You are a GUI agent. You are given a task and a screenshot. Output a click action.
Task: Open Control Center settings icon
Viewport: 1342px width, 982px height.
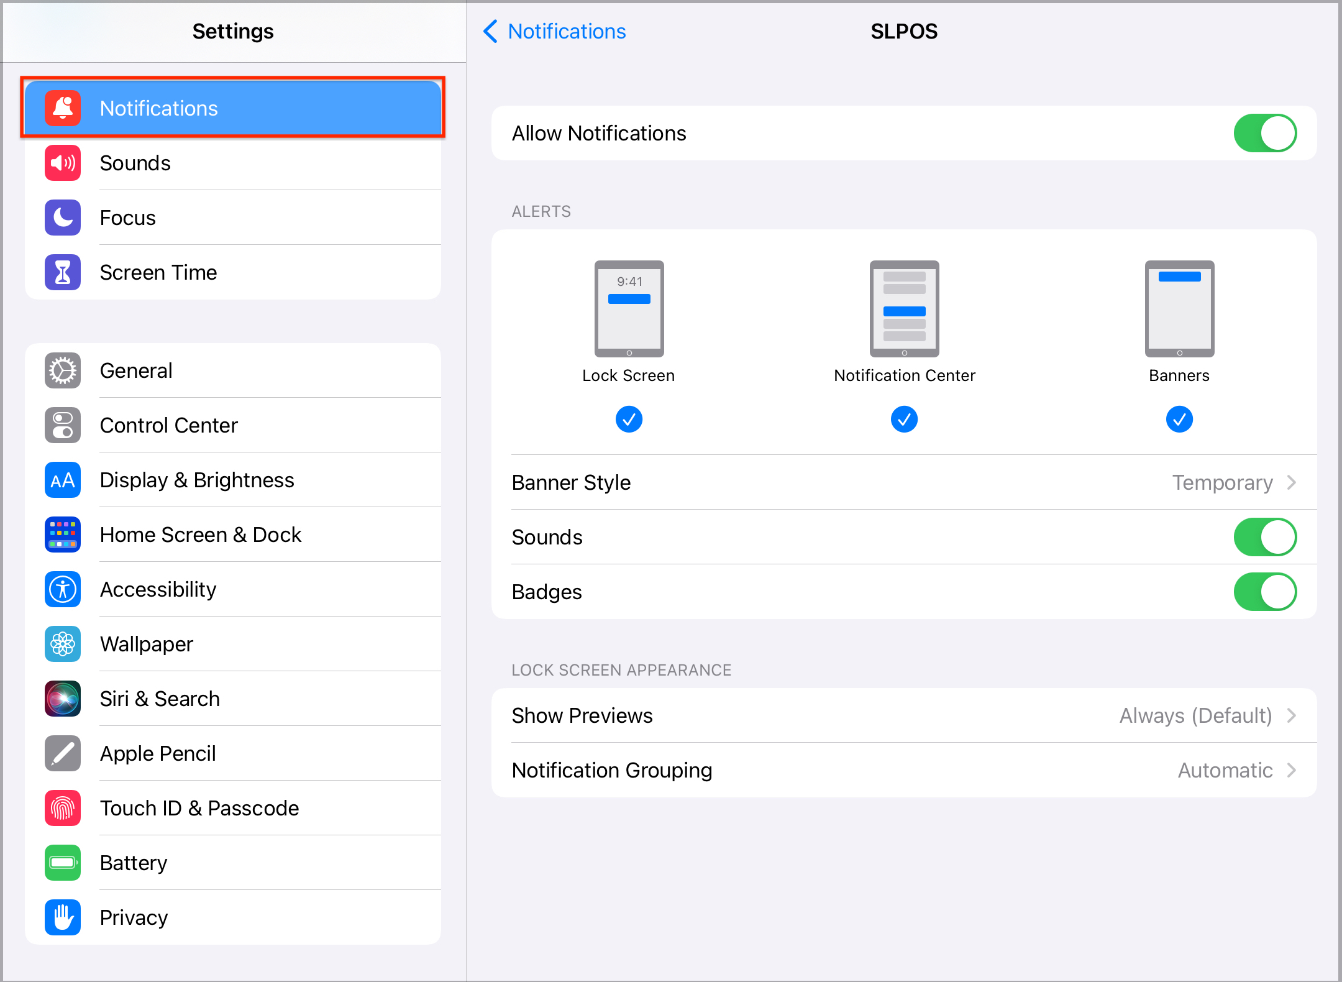[x=63, y=425]
